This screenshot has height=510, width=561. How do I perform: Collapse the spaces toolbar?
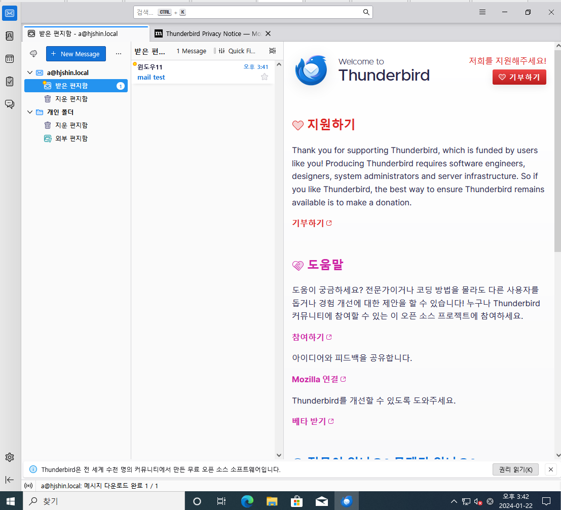point(10,480)
